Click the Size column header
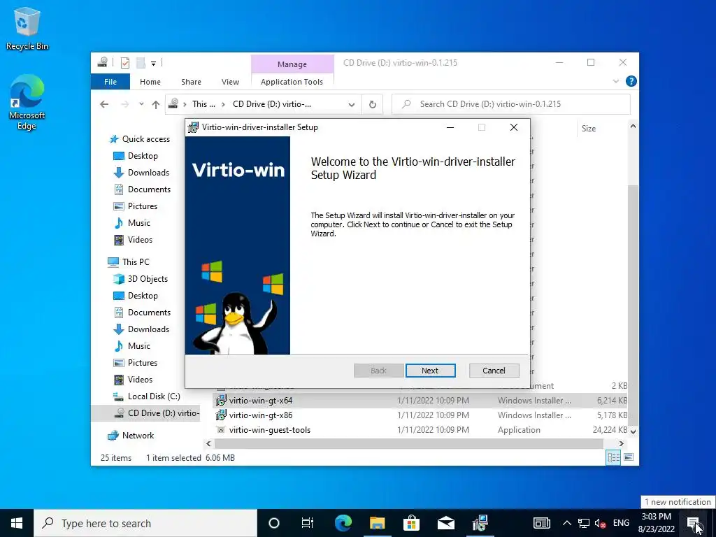The width and height of the screenshot is (716, 537). click(589, 129)
